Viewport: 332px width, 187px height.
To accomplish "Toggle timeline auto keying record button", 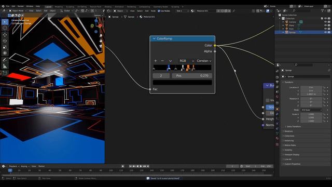I will click(x=122, y=166).
